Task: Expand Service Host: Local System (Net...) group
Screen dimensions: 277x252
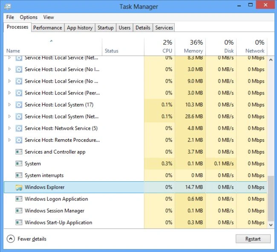Action: click(9, 117)
